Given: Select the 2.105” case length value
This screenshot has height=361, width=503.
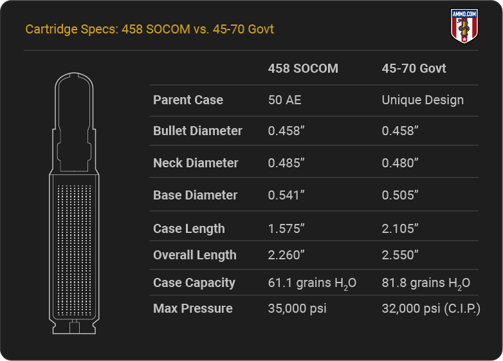Looking at the screenshot, I should click(x=400, y=228).
